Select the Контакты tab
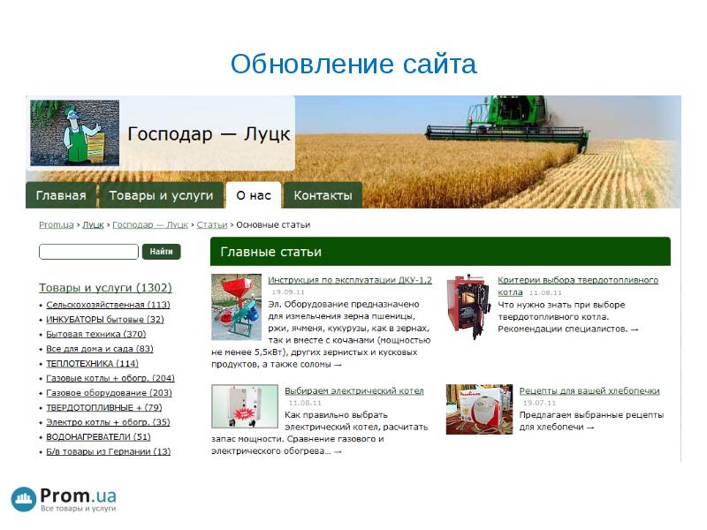Image resolution: width=707 pixels, height=530 pixels. [x=323, y=195]
